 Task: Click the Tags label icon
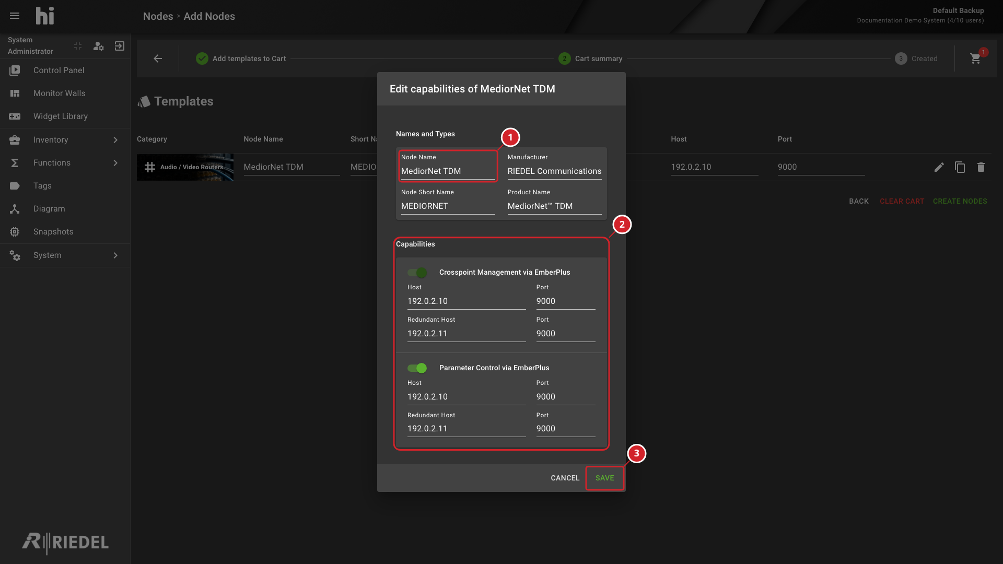[15, 185]
